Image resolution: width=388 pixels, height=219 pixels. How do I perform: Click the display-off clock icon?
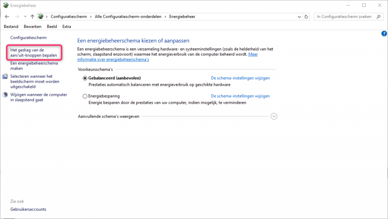[x=5, y=76]
